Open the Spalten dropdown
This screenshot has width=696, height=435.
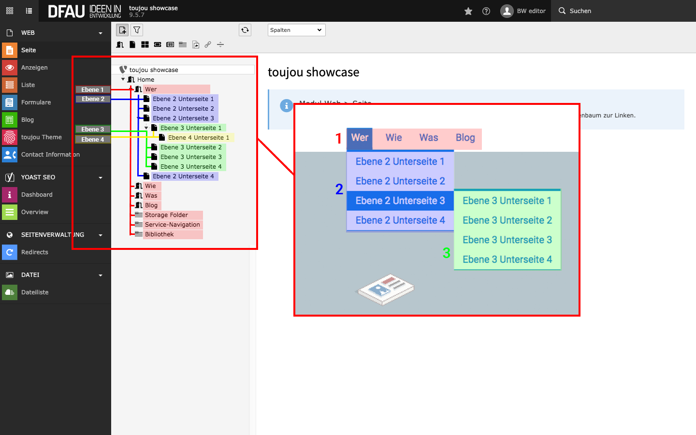(296, 30)
